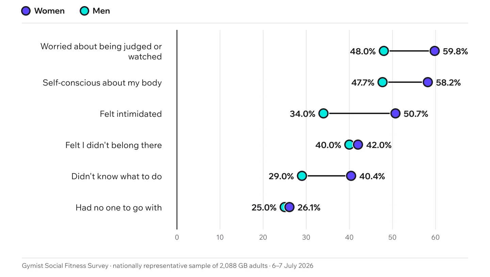Select the Women 50.7% data point

(x=395, y=113)
